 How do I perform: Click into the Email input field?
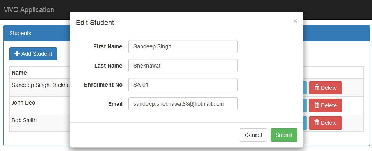(x=183, y=104)
